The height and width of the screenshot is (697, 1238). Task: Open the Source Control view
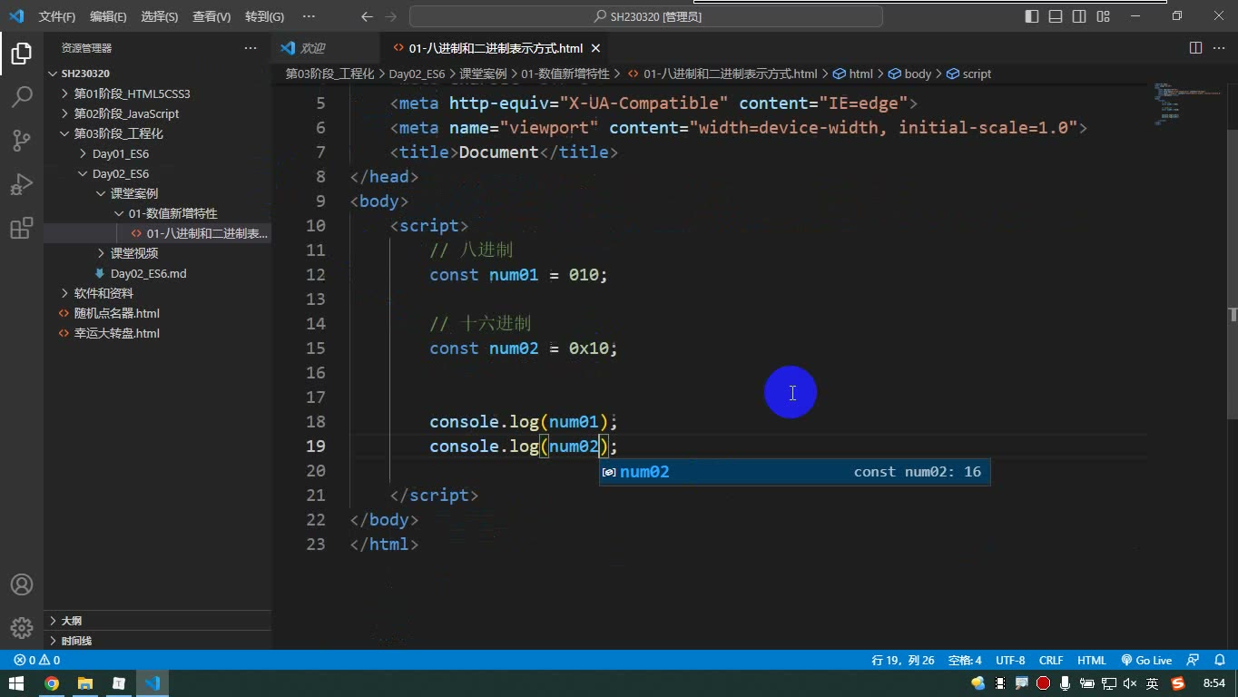coord(22,140)
